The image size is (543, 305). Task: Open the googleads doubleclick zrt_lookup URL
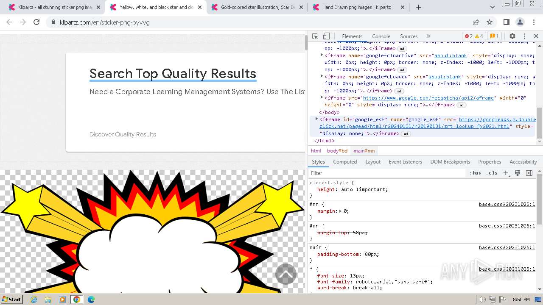428,123
